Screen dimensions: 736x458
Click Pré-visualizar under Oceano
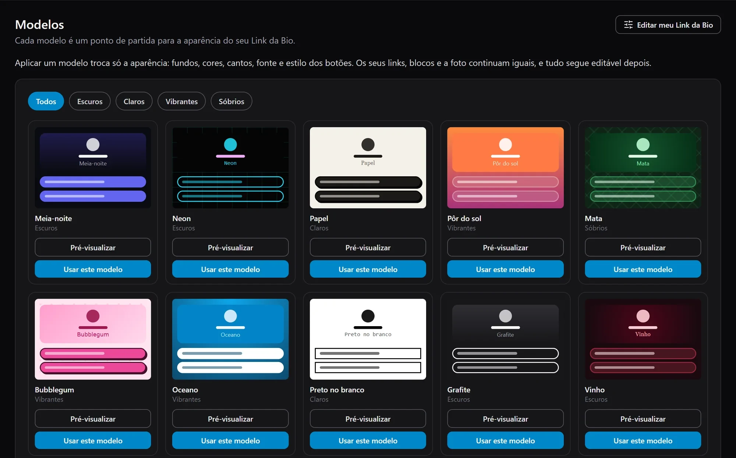coord(230,419)
